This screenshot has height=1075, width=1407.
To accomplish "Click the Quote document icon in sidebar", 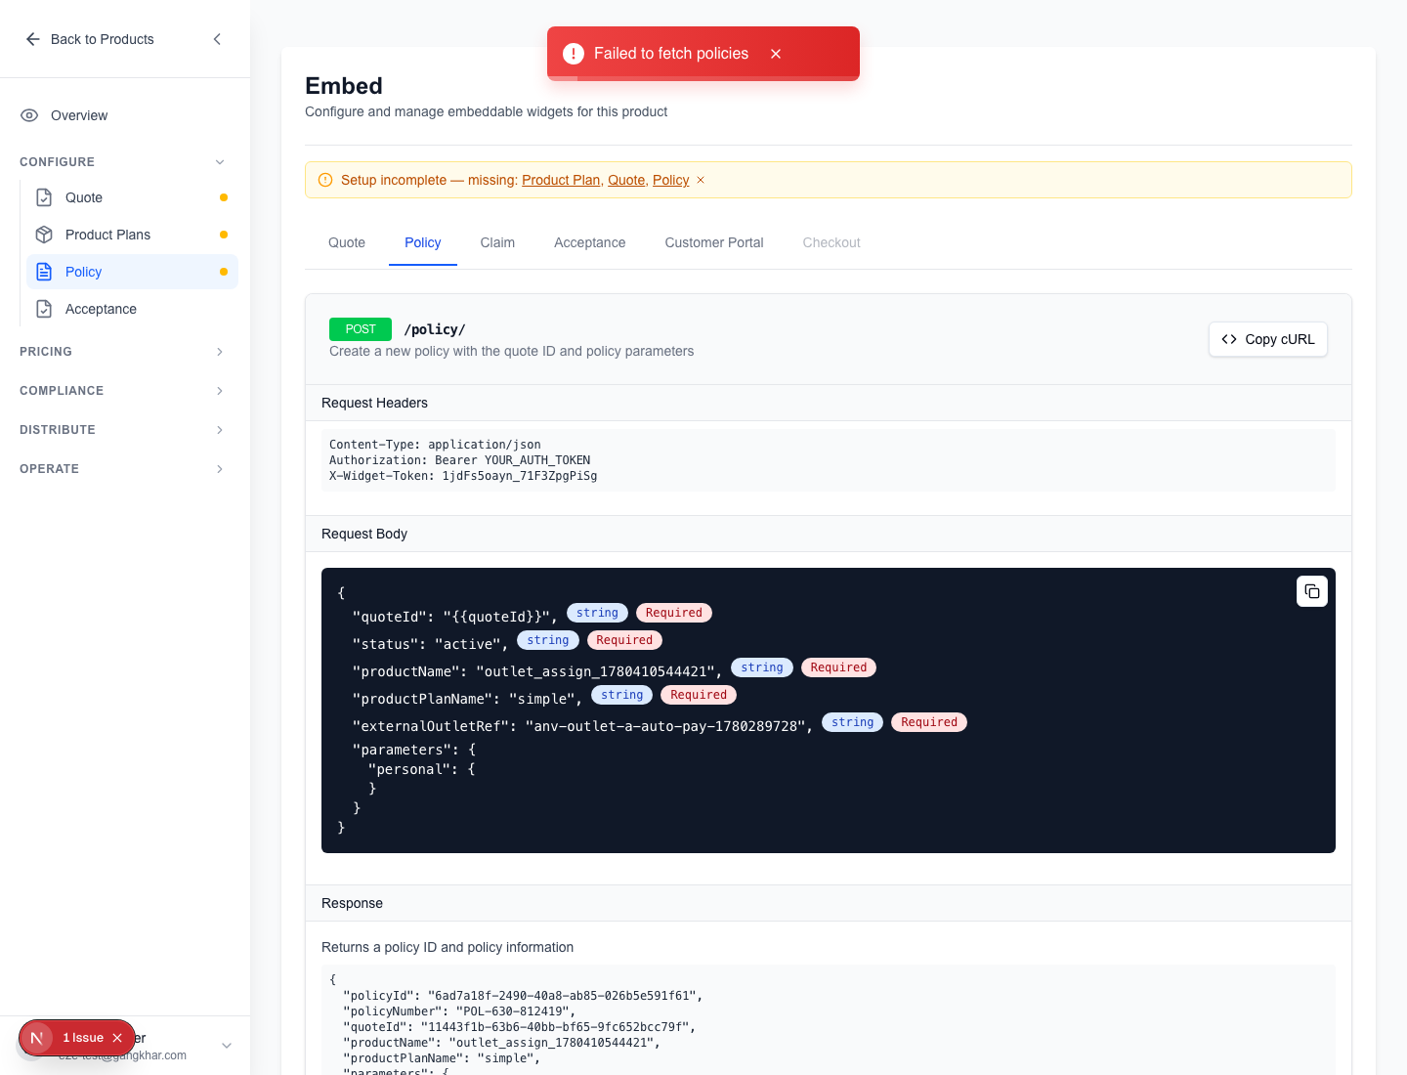I will click(44, 197).
